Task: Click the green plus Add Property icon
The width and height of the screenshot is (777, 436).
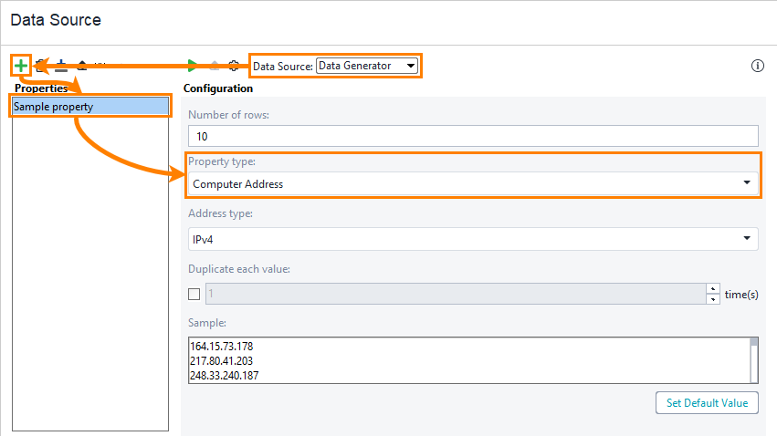Action: pyautogui.click(x=21, y=66)
